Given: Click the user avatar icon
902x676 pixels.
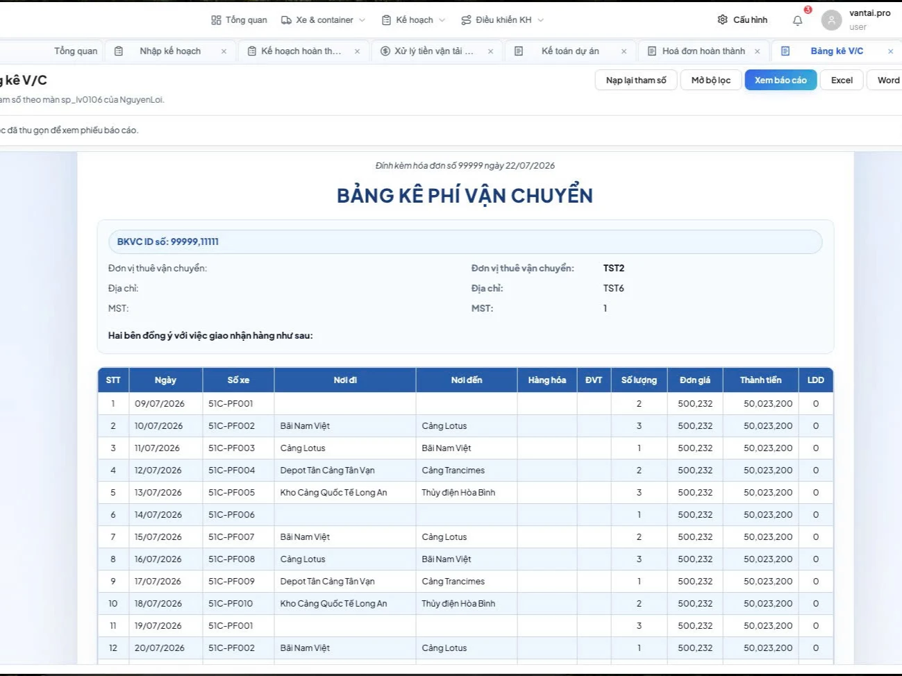Looking at the screenshot, I should pyautogui.click(x=831, y=20).
